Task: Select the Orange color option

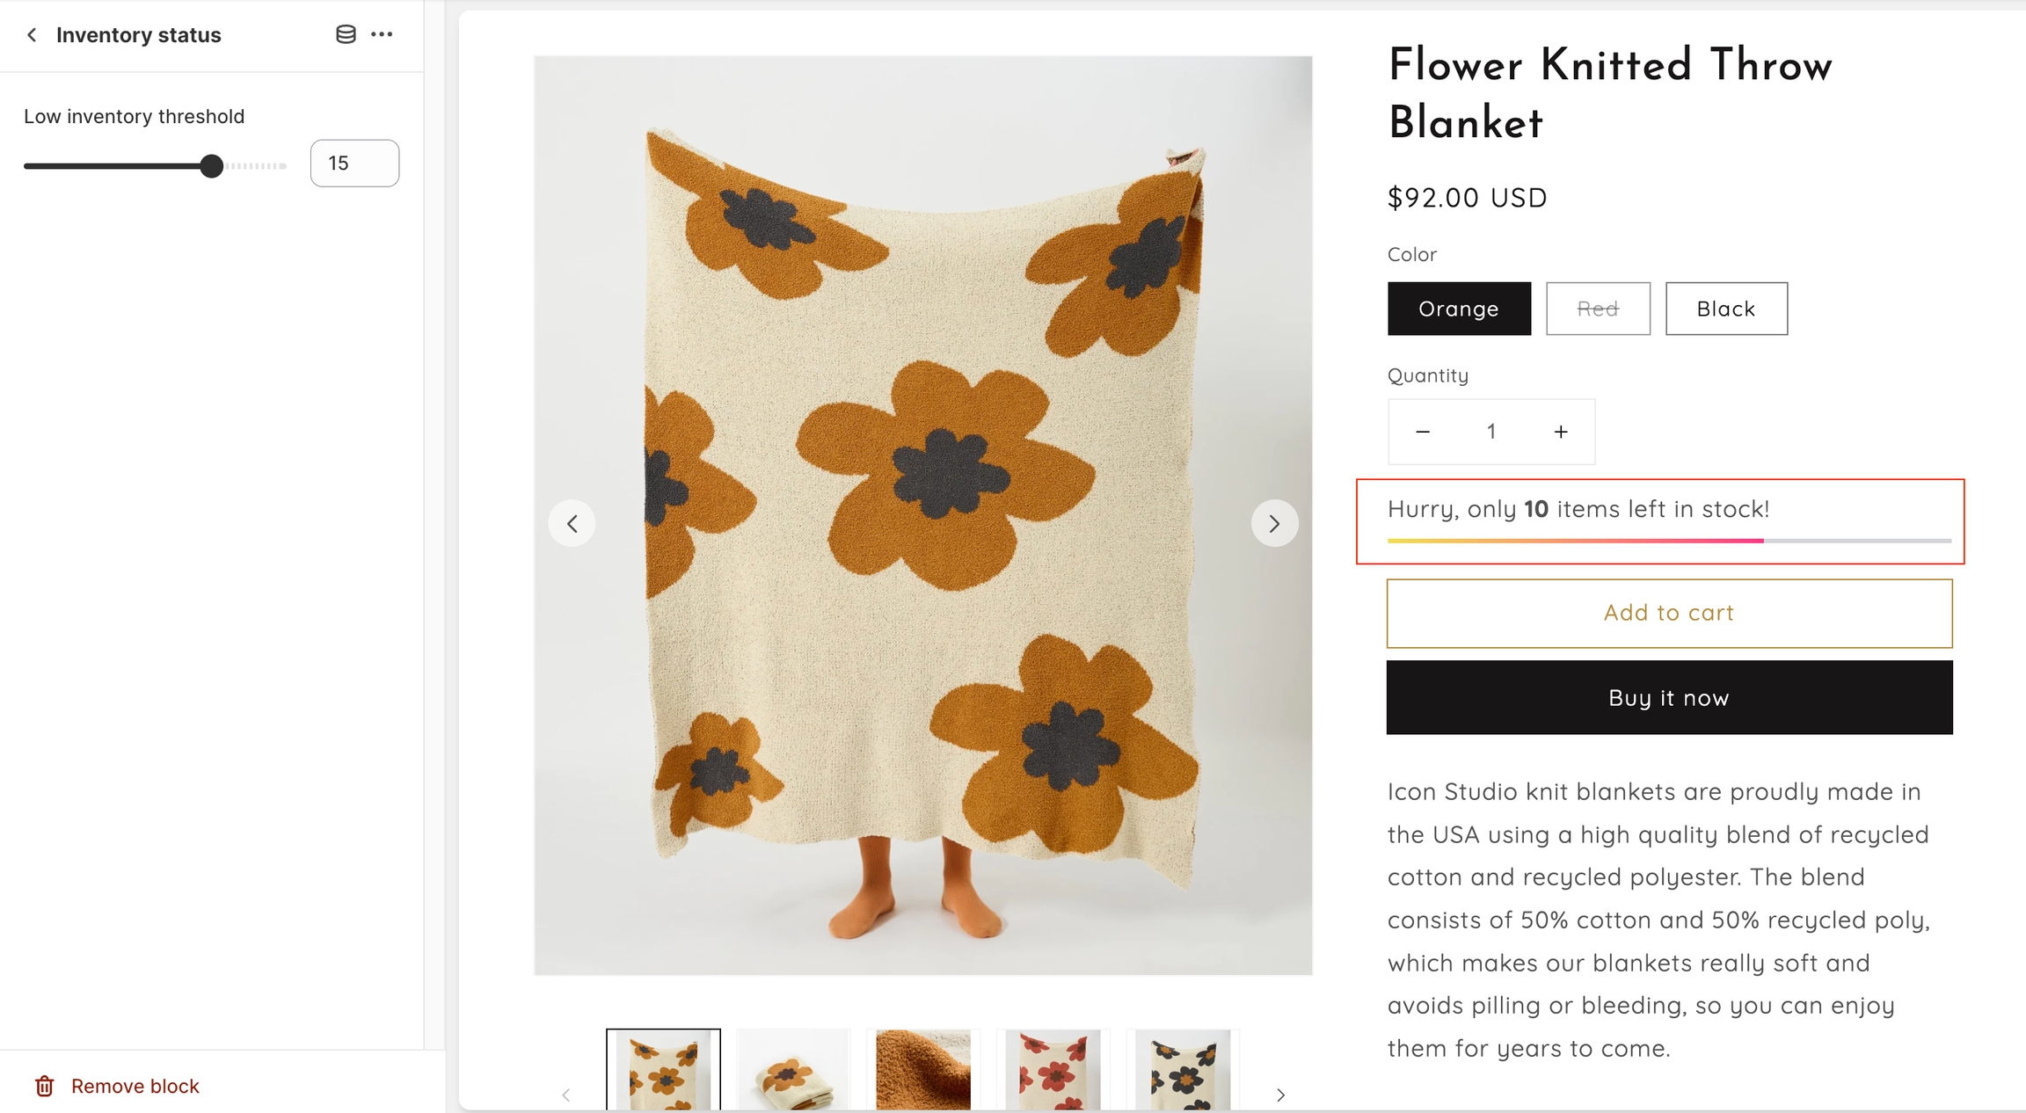Action: coord(1459,309)
